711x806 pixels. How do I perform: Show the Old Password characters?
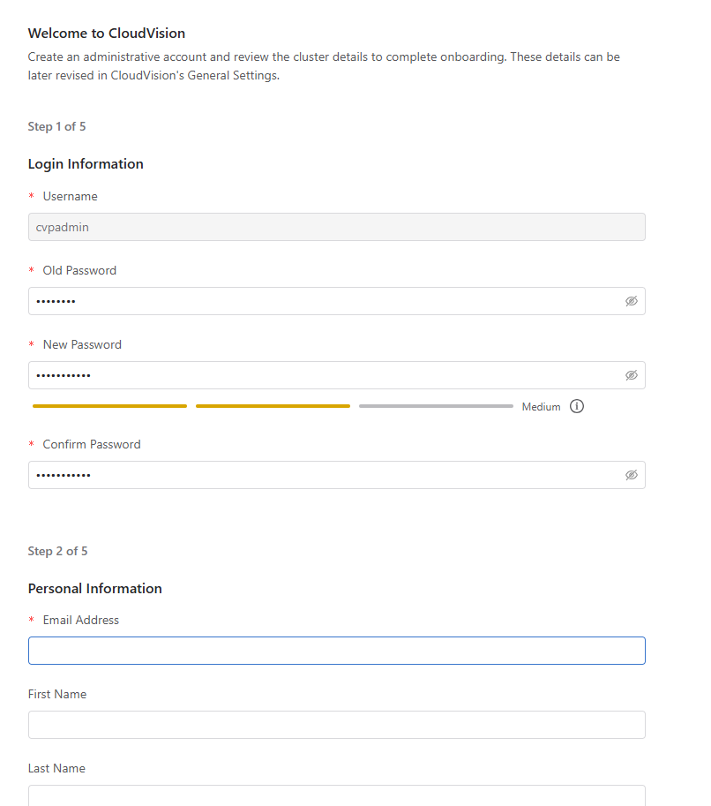(632, 301)
